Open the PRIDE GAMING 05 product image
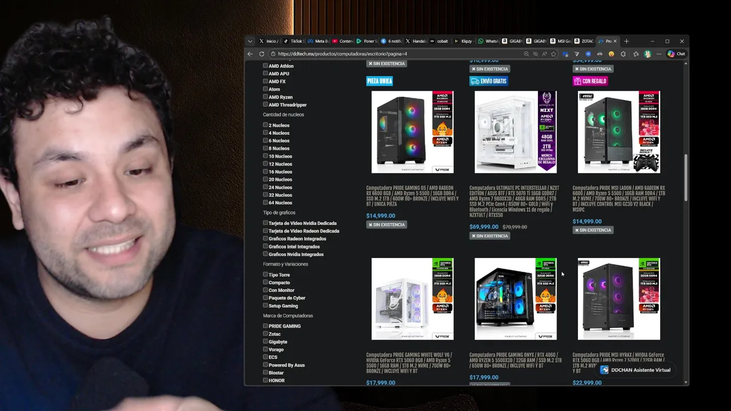The image size is (731, 411). [x=412, y=132]
